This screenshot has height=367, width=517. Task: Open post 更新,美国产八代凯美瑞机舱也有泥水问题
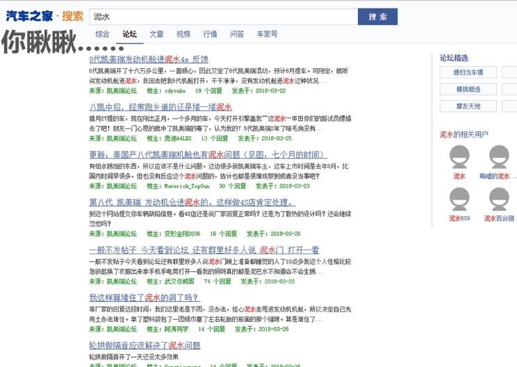click(x=208, y=154)
